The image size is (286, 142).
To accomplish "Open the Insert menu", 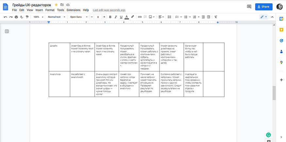I will tap(39, 10).
